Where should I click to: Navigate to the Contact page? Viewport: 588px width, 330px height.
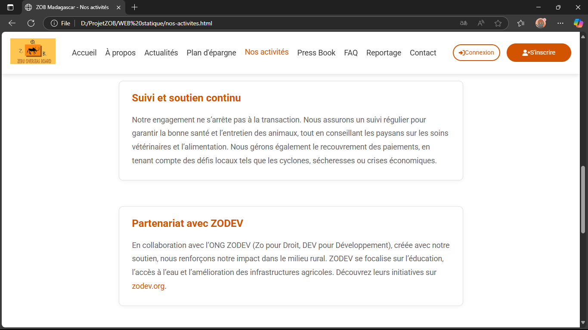[423, 53]
